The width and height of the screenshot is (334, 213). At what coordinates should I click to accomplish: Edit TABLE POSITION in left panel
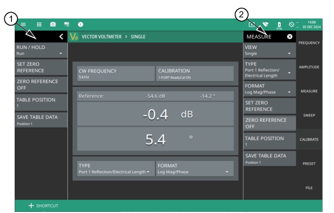click(x=41, y=102)
